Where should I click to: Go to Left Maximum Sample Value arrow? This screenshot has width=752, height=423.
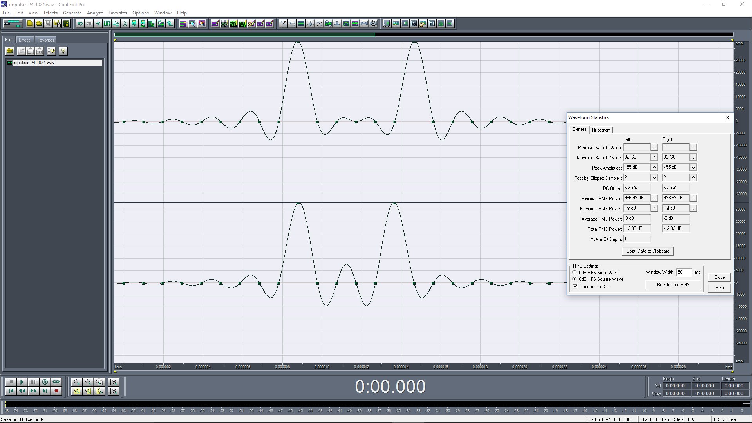click(x=654, y=157)
